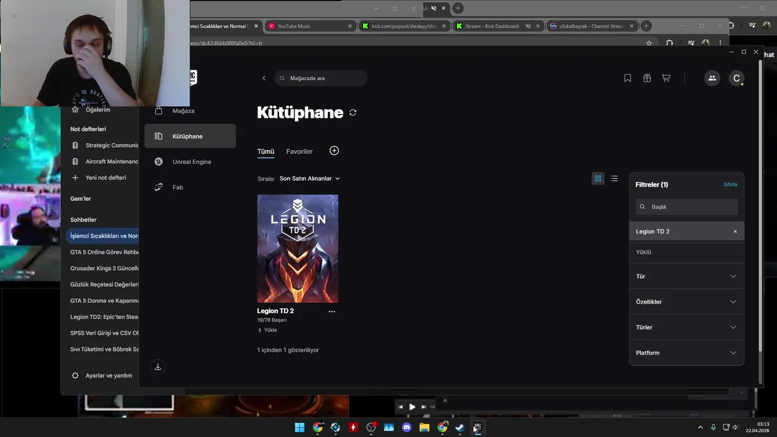Open Unreal Engine section in sidebar
The height and width of the screenshot is (437, 777).
[190, 162]
